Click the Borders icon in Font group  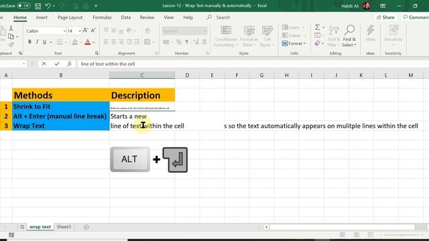60,42
